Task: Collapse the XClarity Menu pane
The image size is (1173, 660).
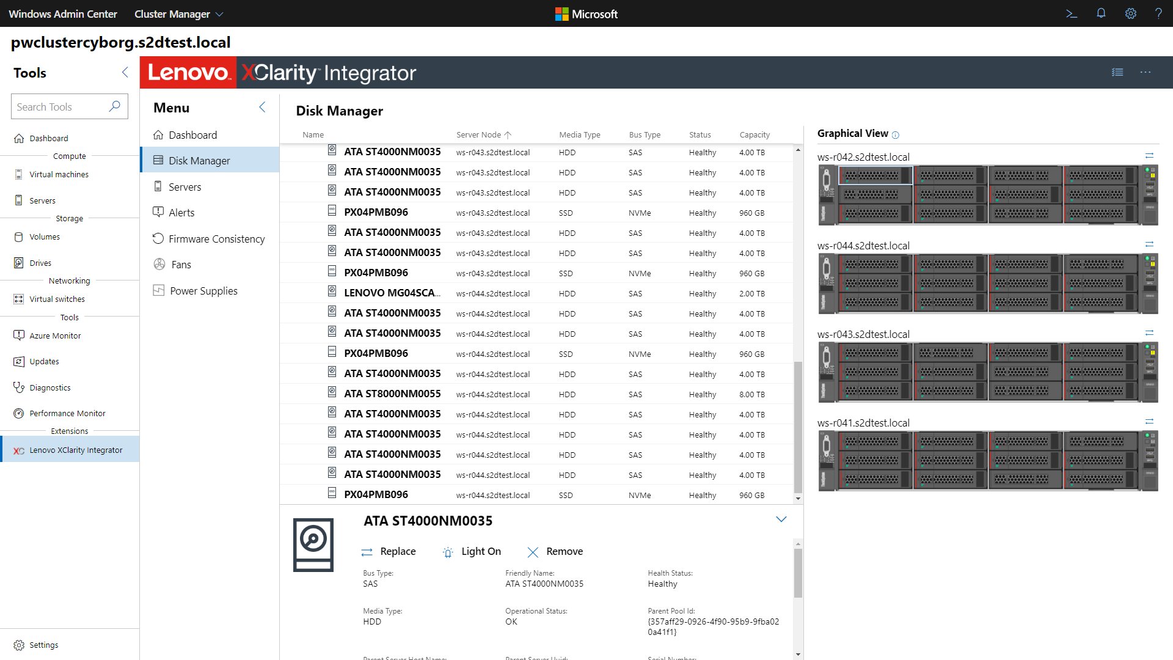Action: pos(262,107)
